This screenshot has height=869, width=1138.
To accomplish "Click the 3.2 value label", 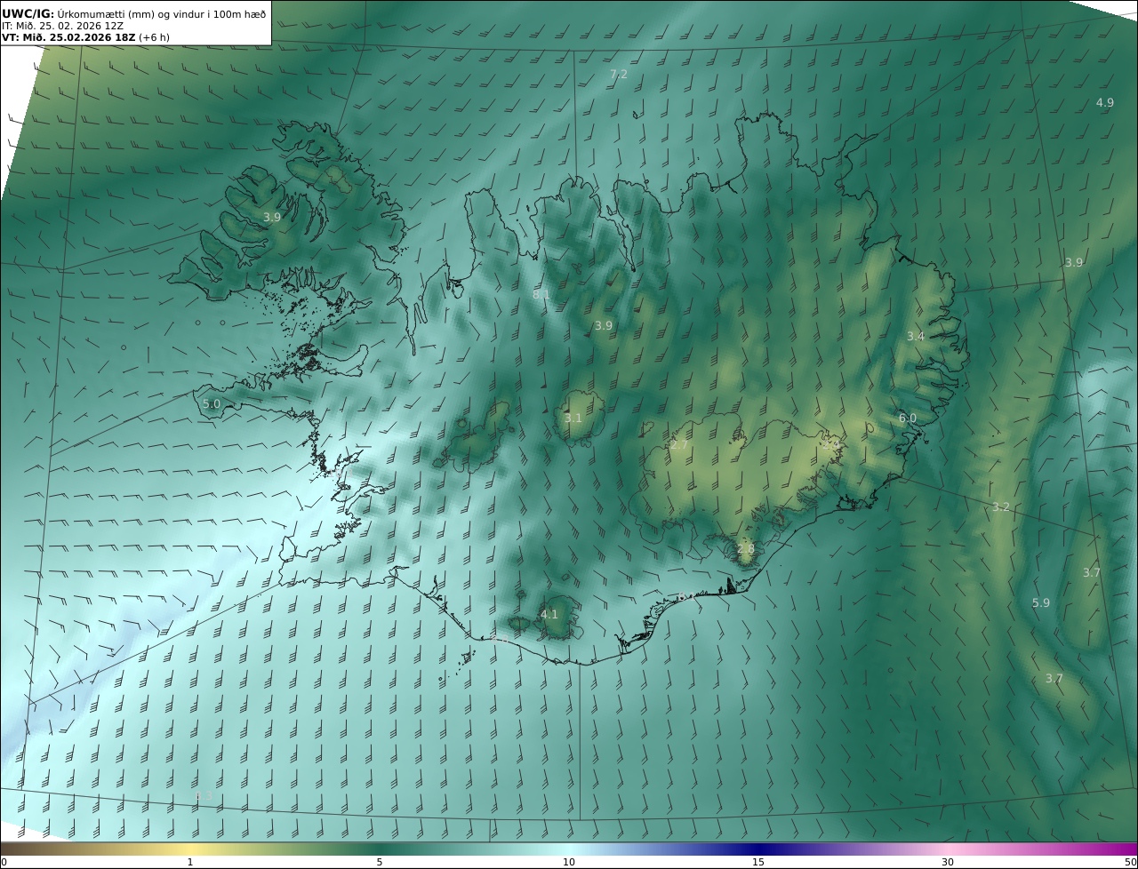I will point(1001,507).
